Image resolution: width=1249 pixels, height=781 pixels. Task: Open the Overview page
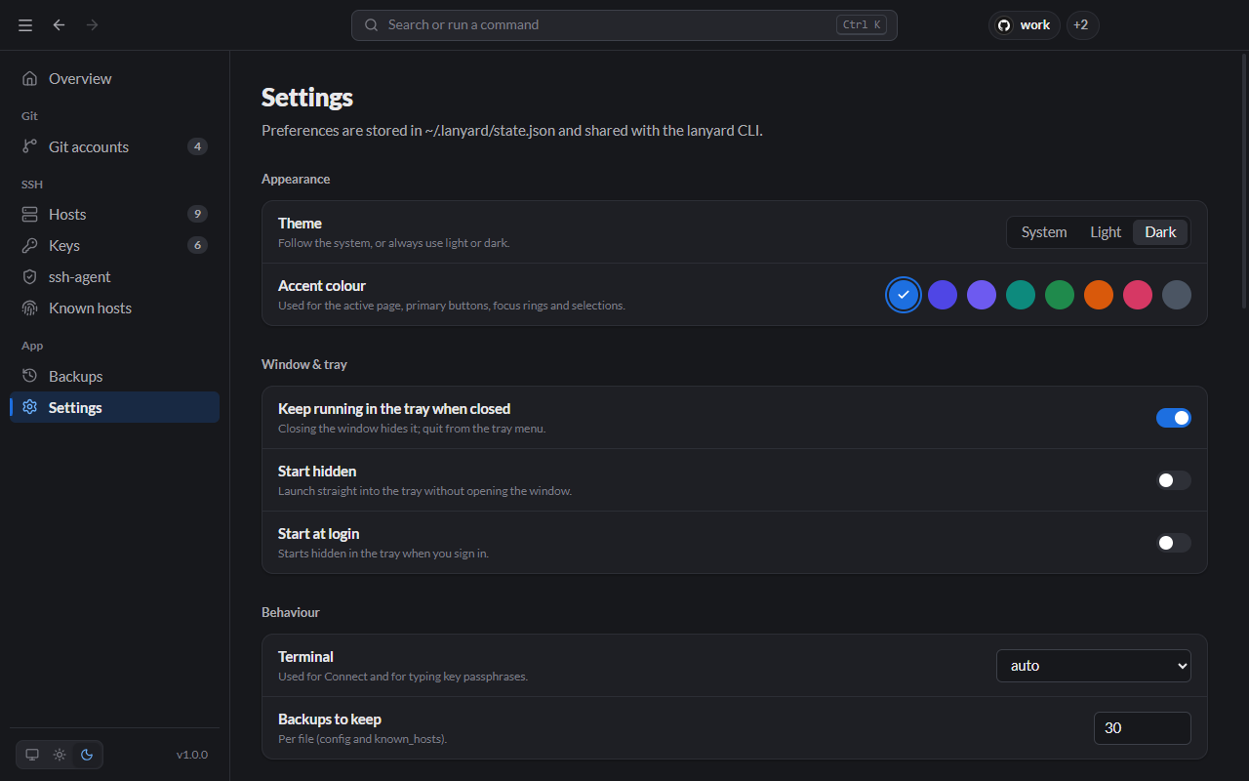(x=115, y=79)
